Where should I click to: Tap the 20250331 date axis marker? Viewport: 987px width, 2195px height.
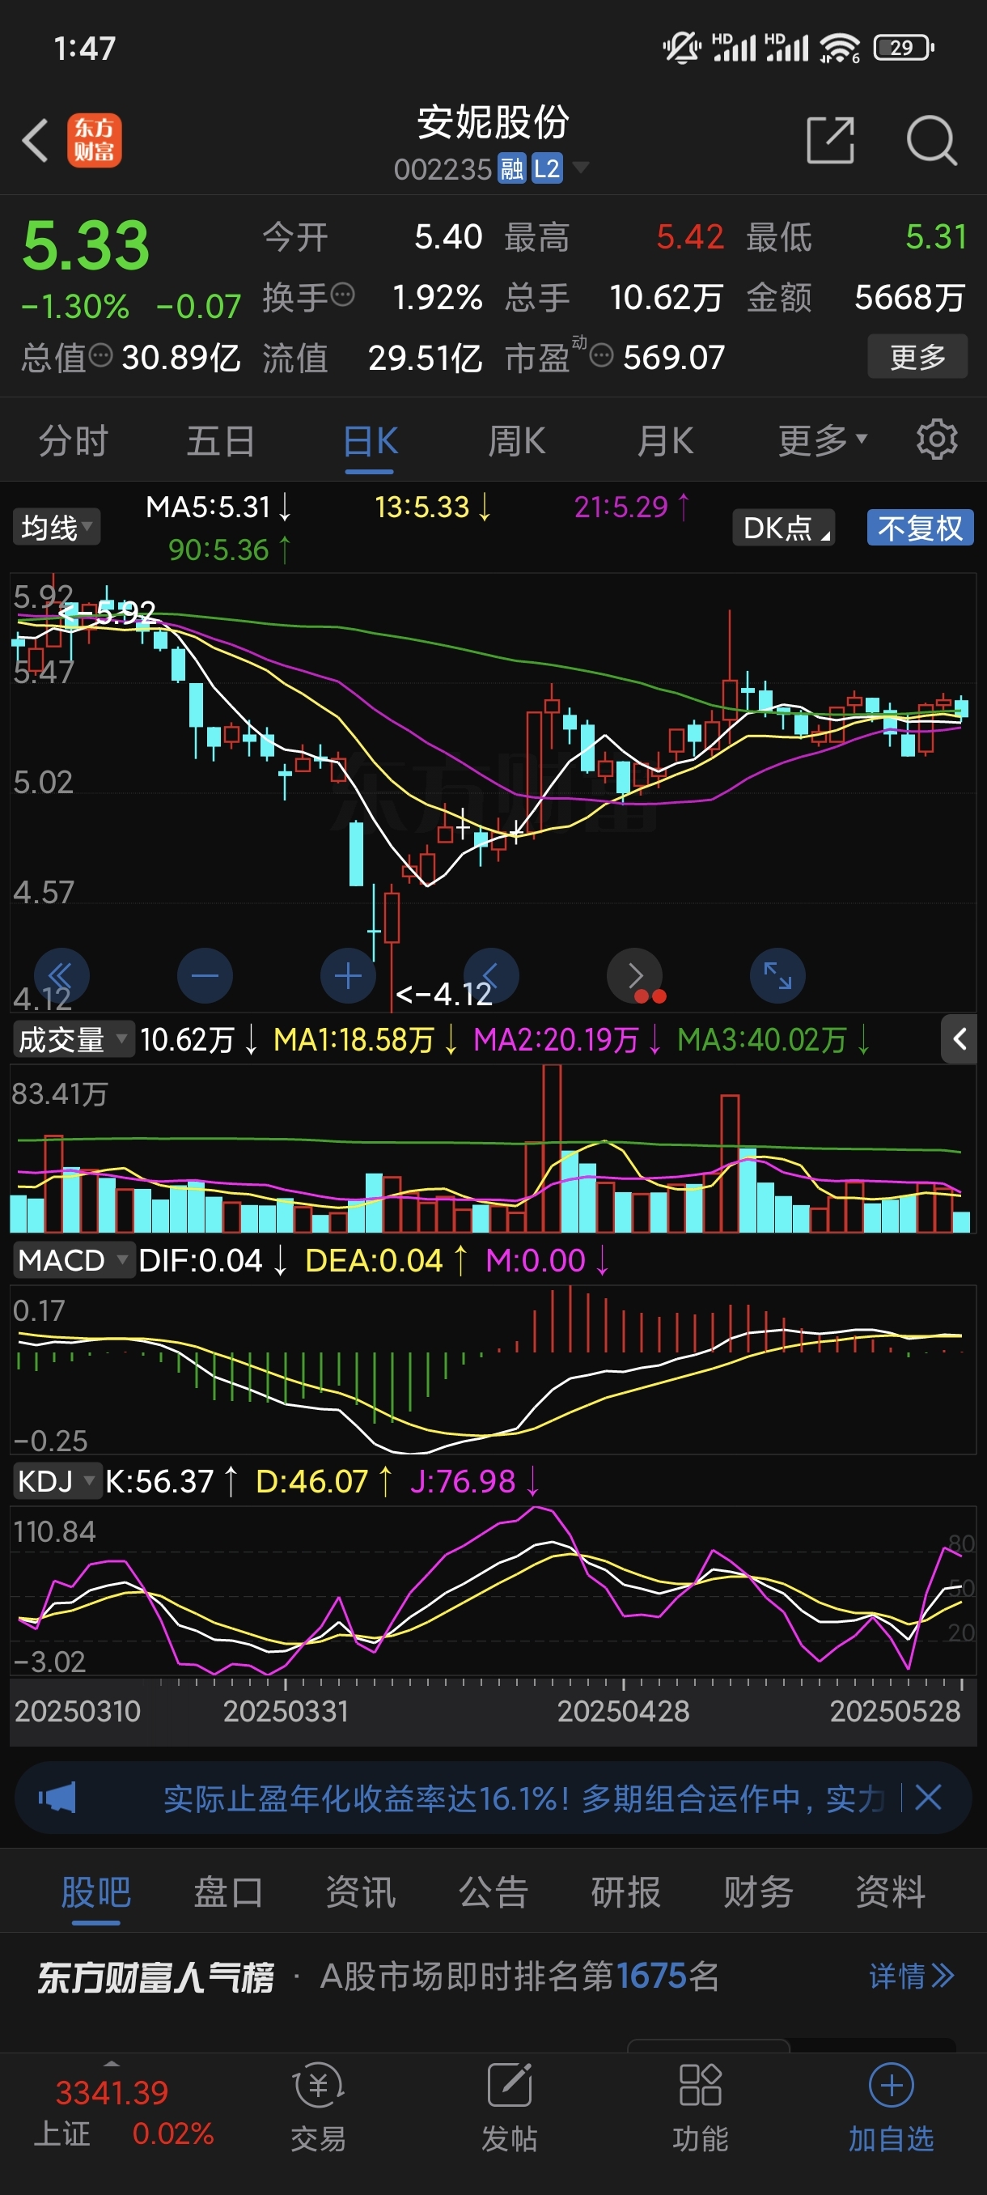click(x=286, y=1710)
